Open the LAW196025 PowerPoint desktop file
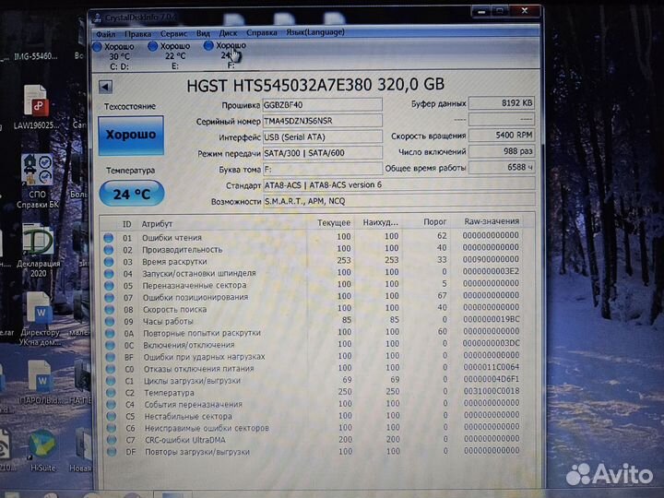 36,107
